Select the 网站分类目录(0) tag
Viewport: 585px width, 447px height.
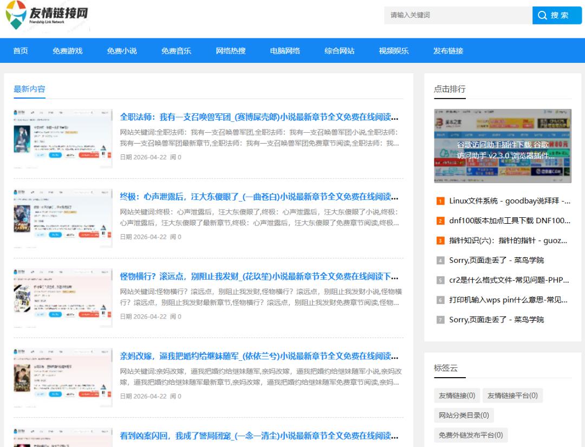pos(464,416)
